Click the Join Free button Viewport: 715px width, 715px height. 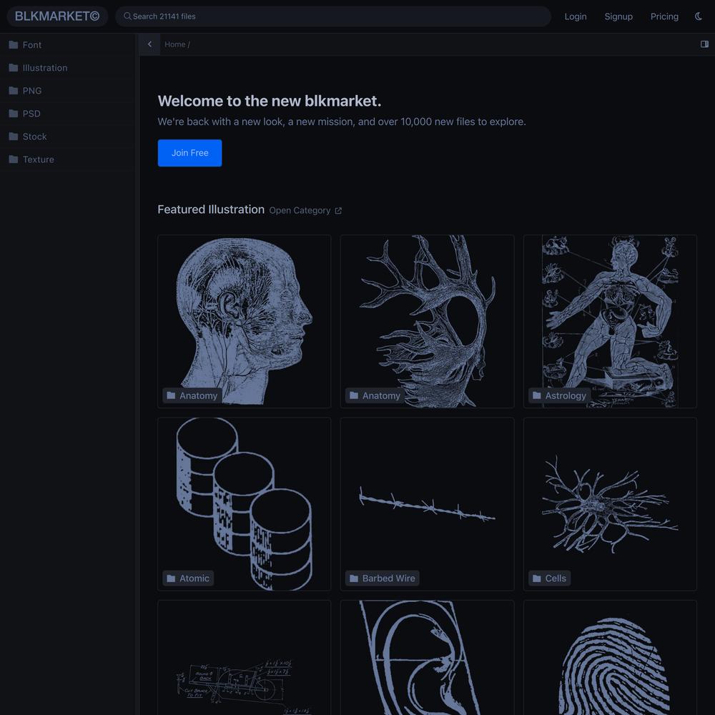click(x=189, y=153)
